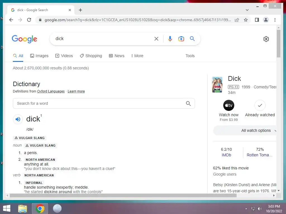The width and height of the screenshot is (286, 214).
Task: Close the 'dick - Google Search' tab
Action: coord(70,10)
